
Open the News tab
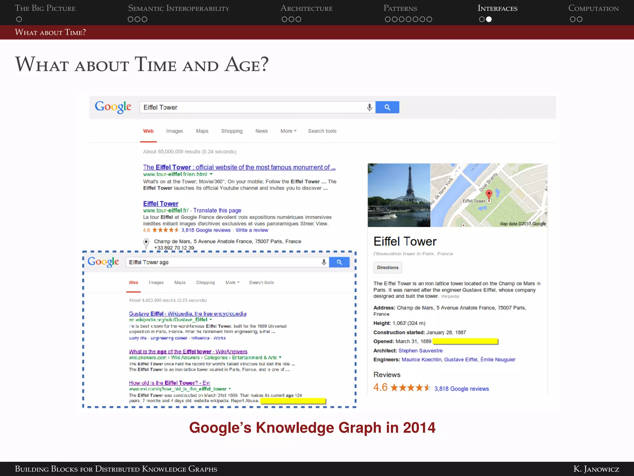pyautogui.click(x=262, y=131)
